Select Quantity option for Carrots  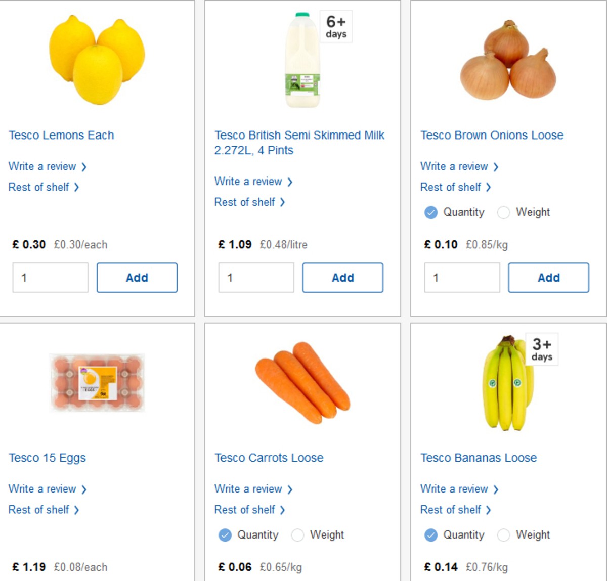coord(225,534)
